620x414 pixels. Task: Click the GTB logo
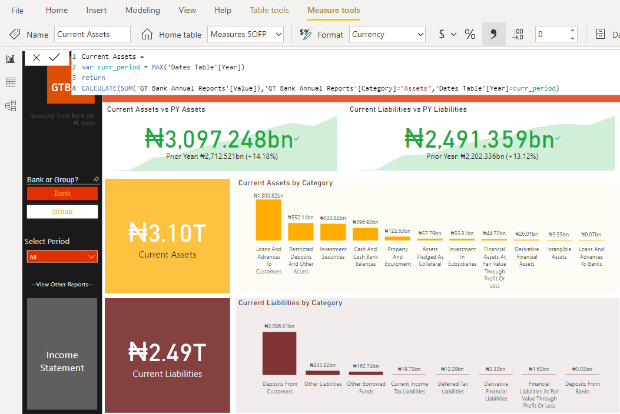coord(61,87)
